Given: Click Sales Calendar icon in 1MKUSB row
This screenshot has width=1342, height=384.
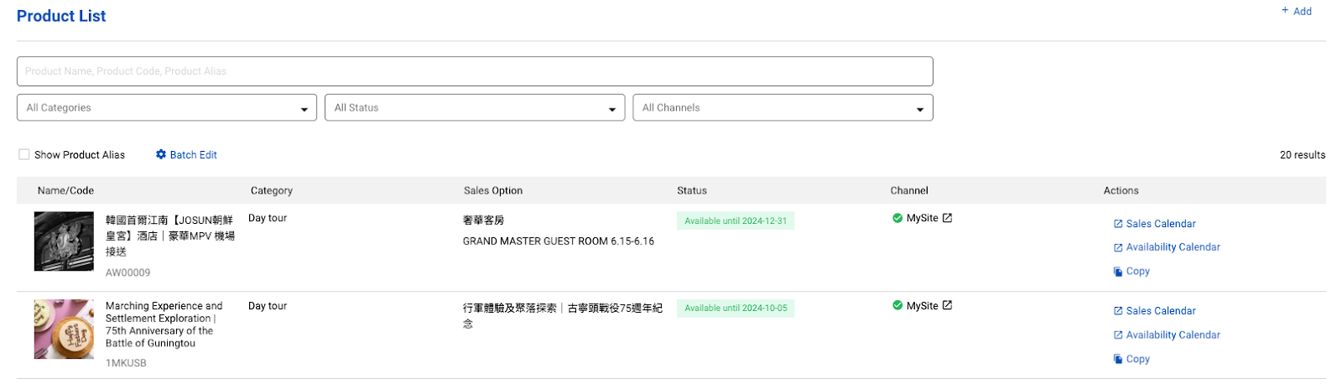Looking at the screenshot, I should coord(1118,311).
